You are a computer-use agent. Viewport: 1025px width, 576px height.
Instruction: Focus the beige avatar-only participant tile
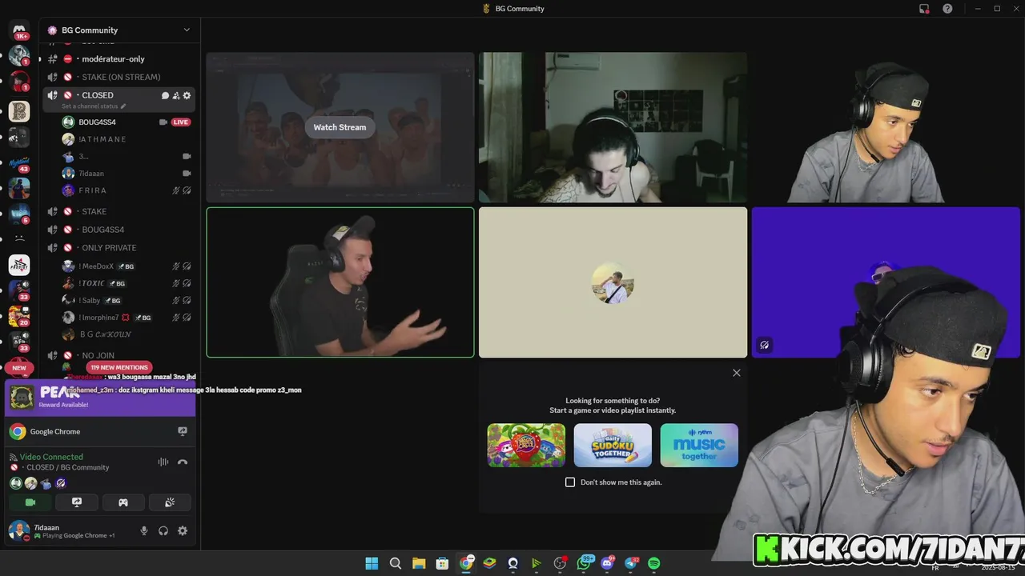[613, 282]
